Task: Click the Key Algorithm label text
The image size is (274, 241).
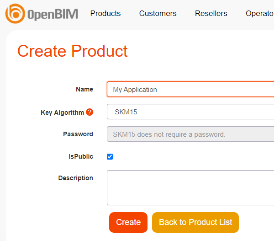Action: point(63,112)
